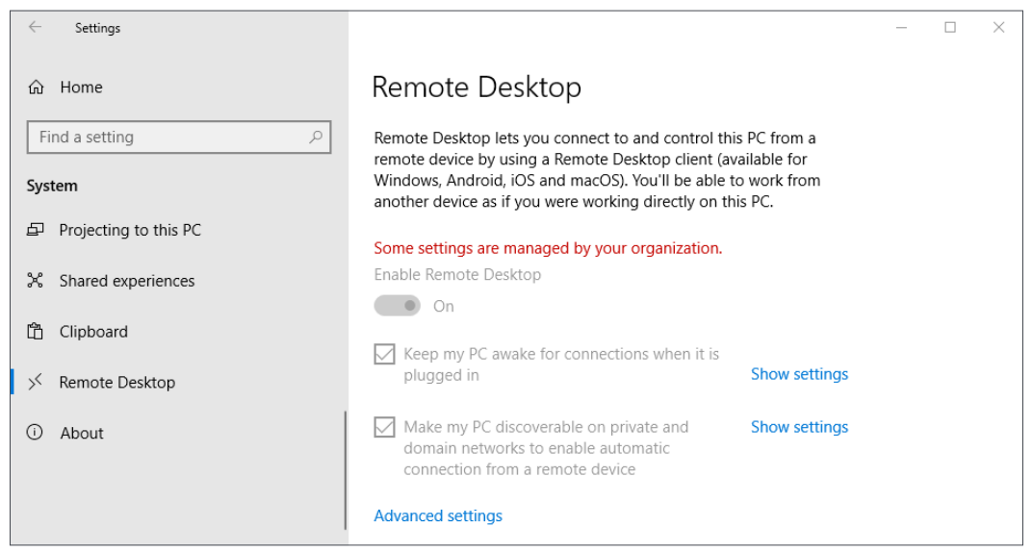The width and height of the screenshot is (1032, 552).
Task: Open Show settings for discoverable option
Action: point(799,427)
